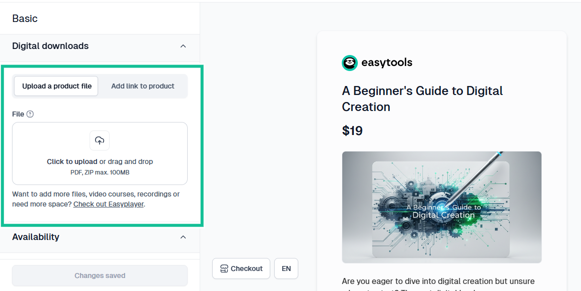The height and width of the screenshot is (291, 581).
Task: Select the product cover image thumbnail
Action: (x=441, y=207)
